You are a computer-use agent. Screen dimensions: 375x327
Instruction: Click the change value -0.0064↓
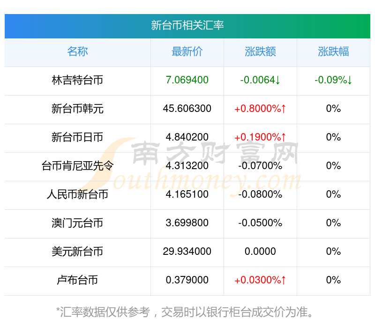point(260,80)
